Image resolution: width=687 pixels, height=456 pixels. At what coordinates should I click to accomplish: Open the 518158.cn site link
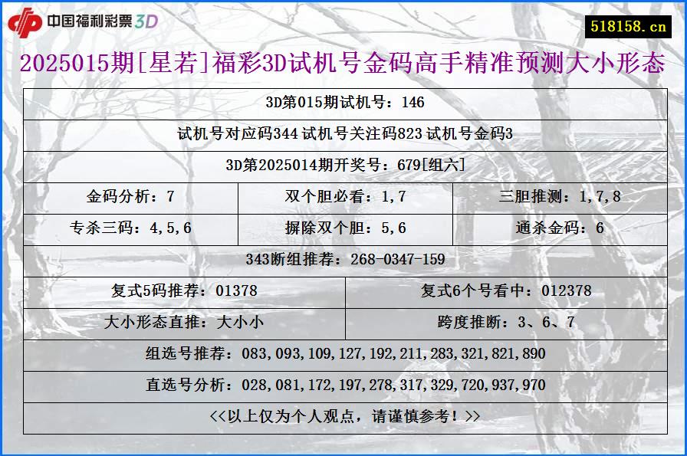click(629, 22)
